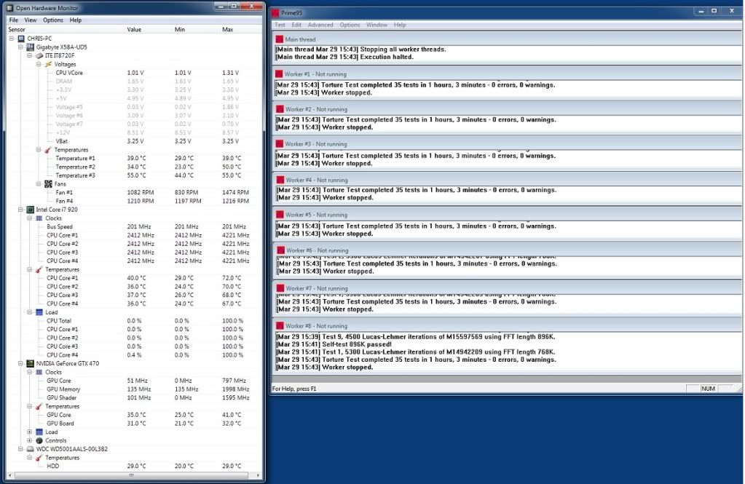The width and height of the screenshot is (745, 484).
Task: Click the Worker #5 red icon
Action: (x=280, y=215)
